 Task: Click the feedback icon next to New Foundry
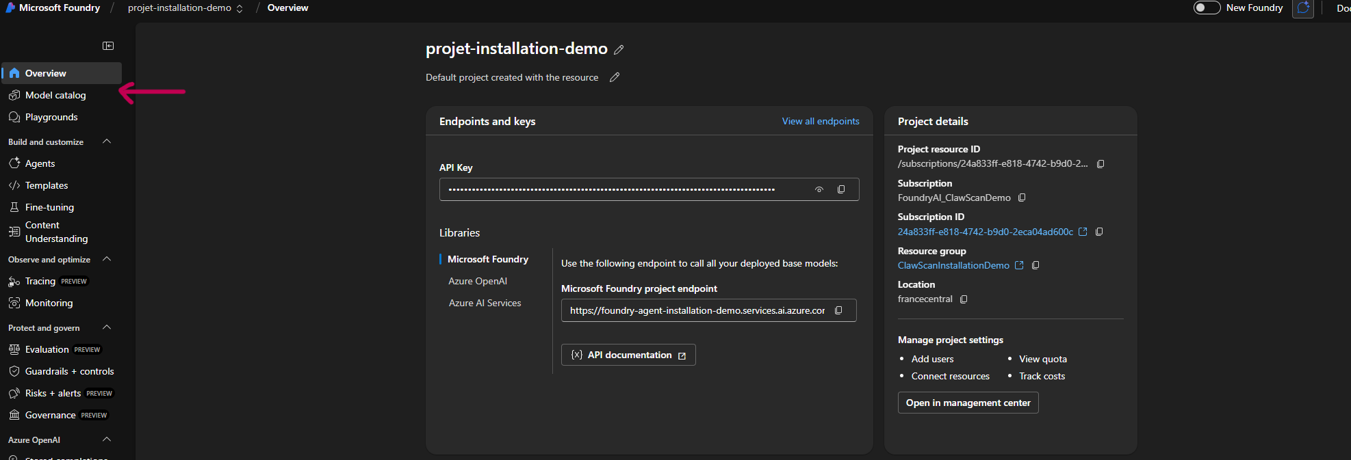click(1303, 8)
